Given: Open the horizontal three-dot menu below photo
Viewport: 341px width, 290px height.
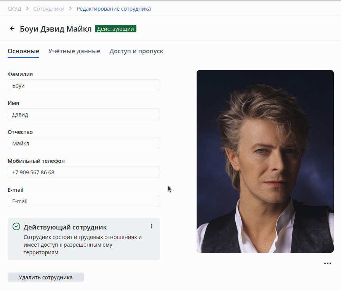Looking at the screenshot, I should (328, 263).
